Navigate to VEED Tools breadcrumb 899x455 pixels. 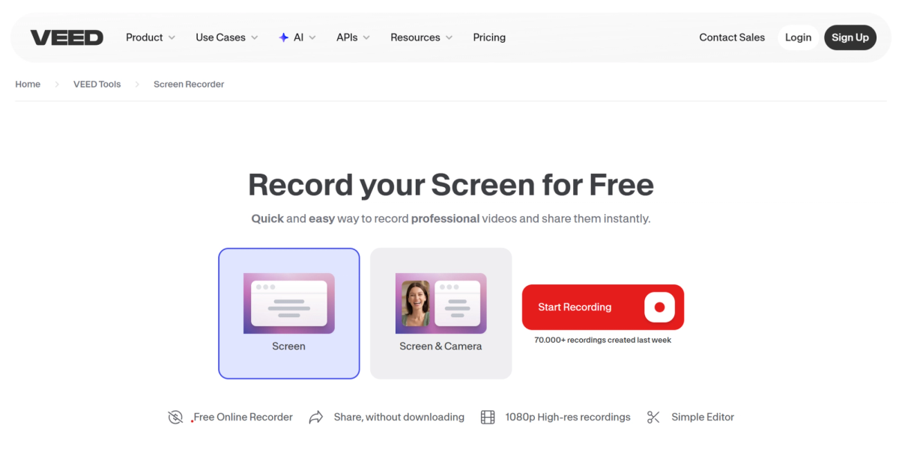click(97, 85)
